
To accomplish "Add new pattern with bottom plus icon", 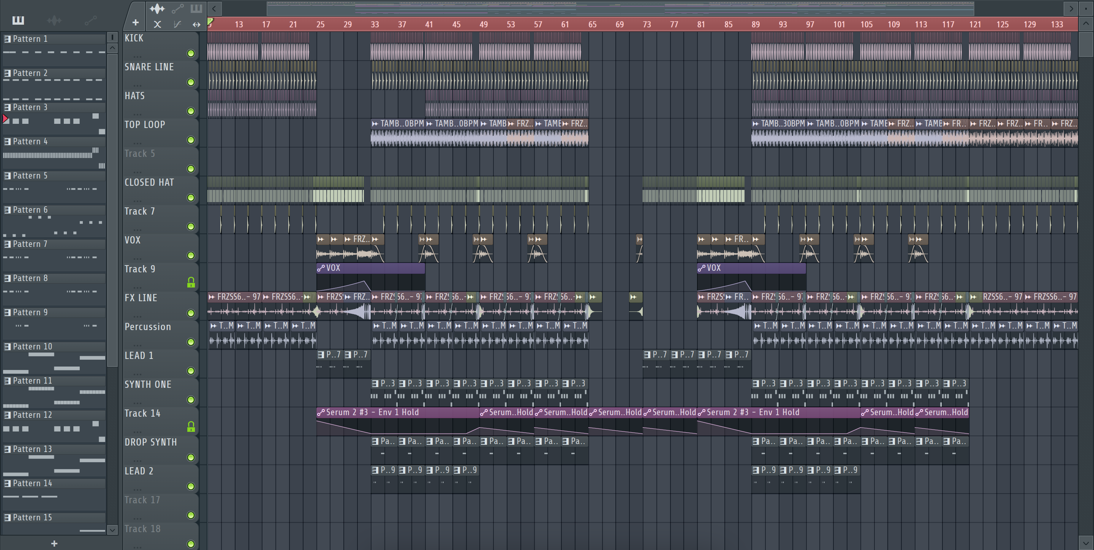I will tap(54, 543).
